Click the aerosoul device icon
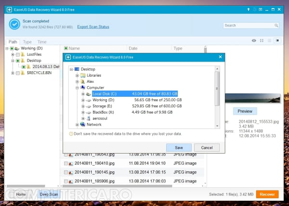 point(89,118)
